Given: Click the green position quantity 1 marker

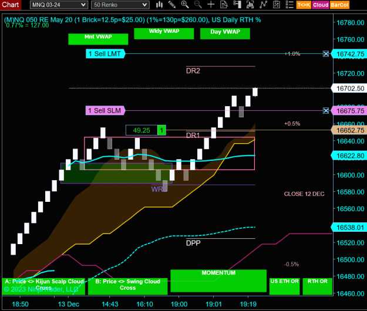Looking at the screenshot, I should [x=161, y=130].
